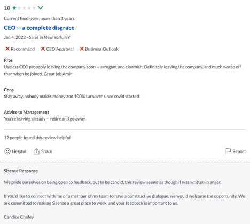Screen dimensions: 250x224
Task: Click the Sisense Response heading
Action: pyautogui.click(x=21, y=171)
